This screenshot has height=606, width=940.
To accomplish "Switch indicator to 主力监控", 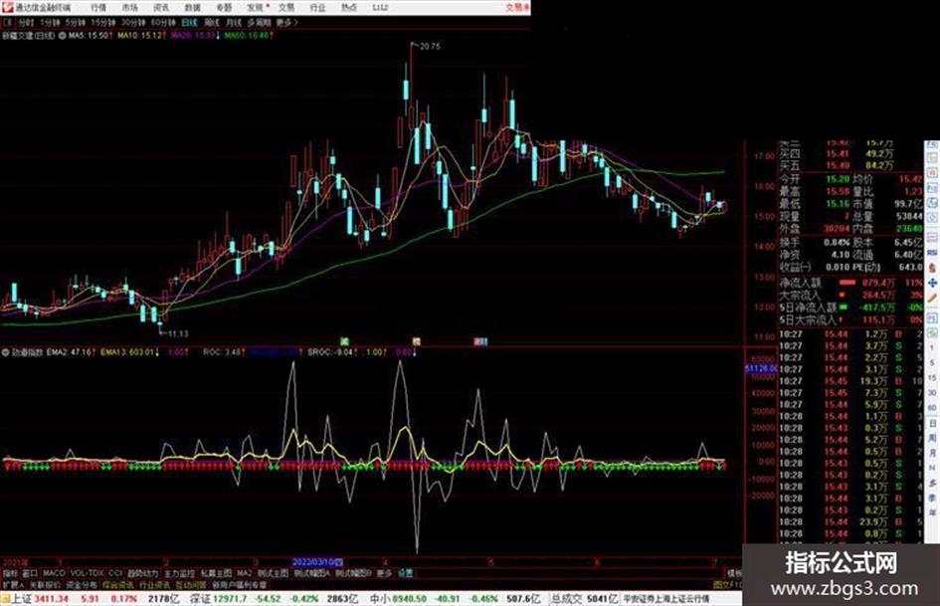I will click(179, 573).
